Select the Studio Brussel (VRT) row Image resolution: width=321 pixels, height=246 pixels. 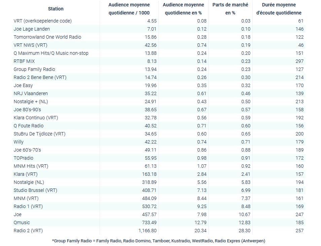click(x=35, y=190)
